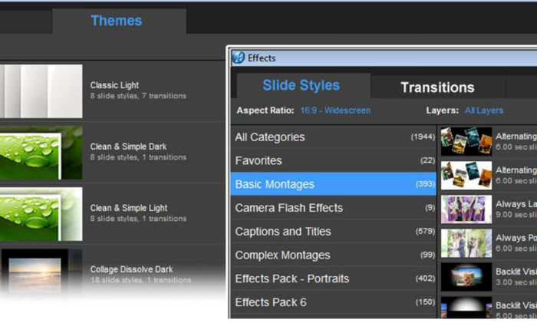This screenshot has width=537, height=336.
Task: Select the Captions and Titles category
Action: (334, 231)
